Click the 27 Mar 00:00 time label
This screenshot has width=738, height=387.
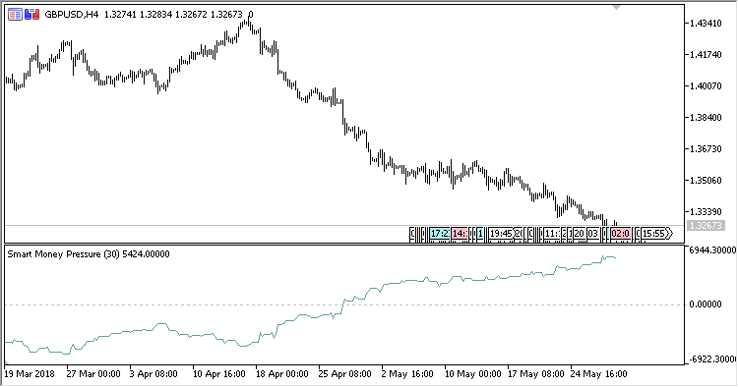(x=93, y=374)
